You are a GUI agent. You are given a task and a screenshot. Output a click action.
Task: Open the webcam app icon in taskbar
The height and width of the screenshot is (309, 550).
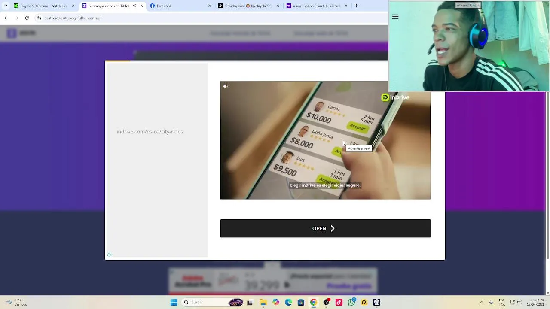click(x=377, y=302)
